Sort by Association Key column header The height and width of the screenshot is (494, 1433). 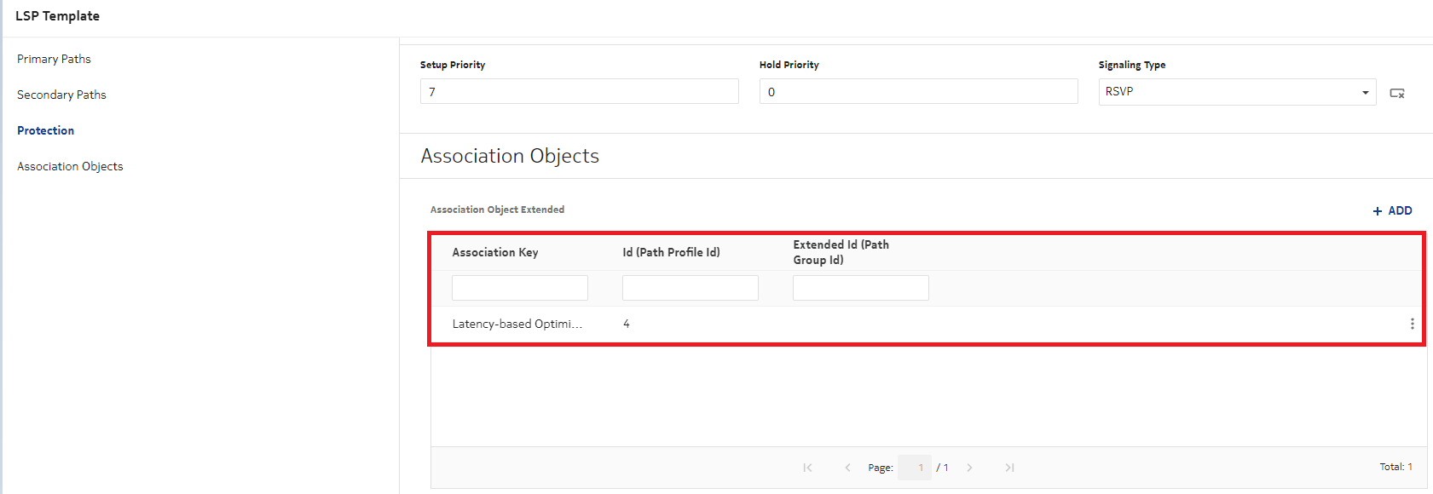(495, 252)
